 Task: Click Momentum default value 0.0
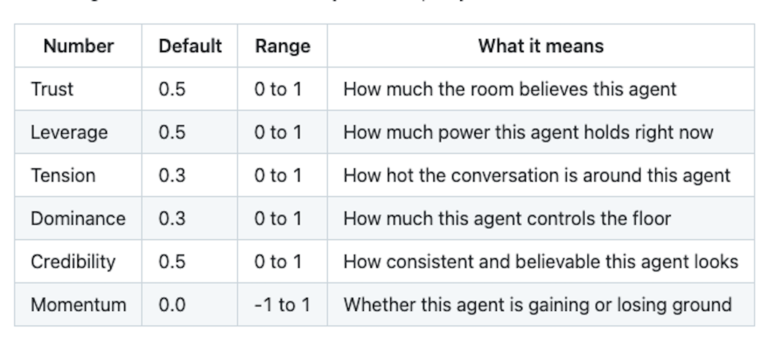pos(172,305)
